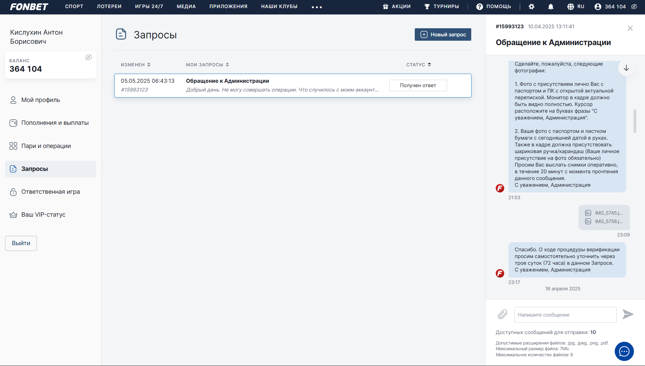Open settings gear in top bar
645x366 pixels.
click(531, 7)
